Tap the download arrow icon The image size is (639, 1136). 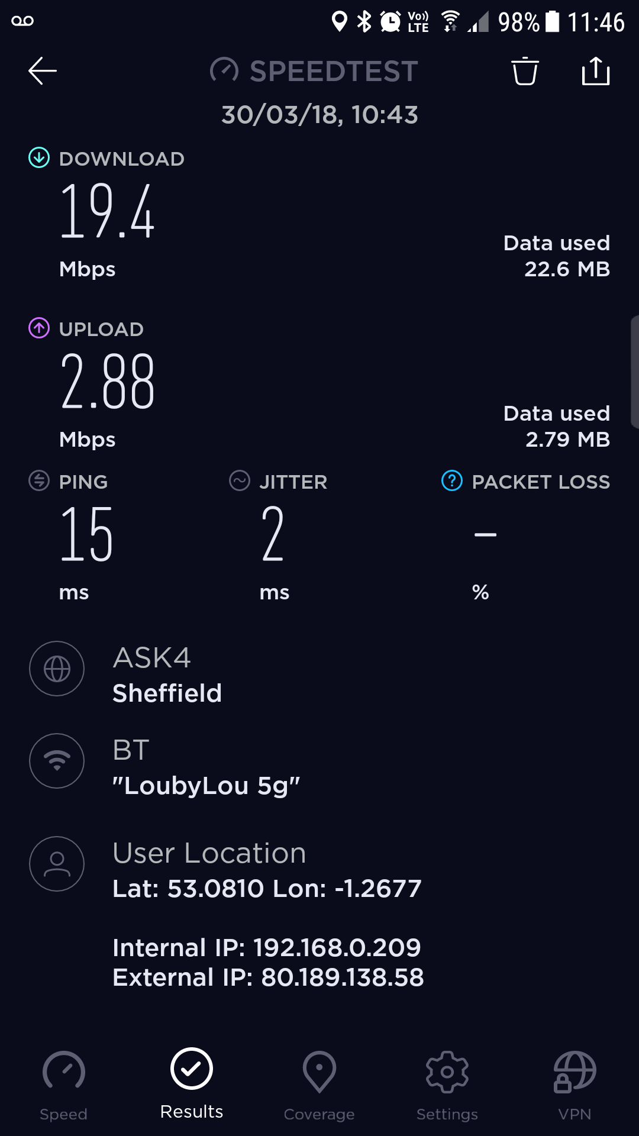39,158
